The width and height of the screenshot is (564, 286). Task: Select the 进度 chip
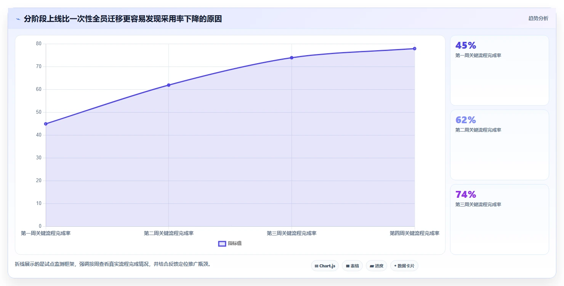(377, 266)
